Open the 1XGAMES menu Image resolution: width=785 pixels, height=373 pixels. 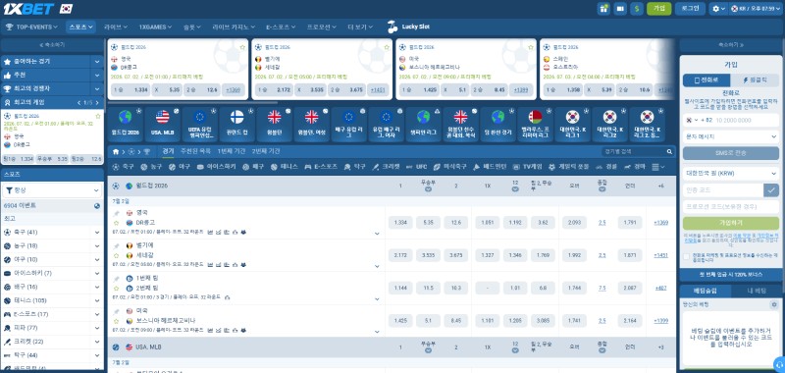click(x=156, y=27)
